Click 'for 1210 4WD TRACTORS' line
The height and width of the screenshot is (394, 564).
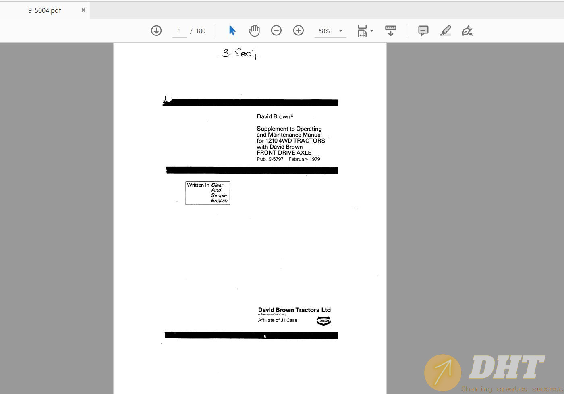291,141
